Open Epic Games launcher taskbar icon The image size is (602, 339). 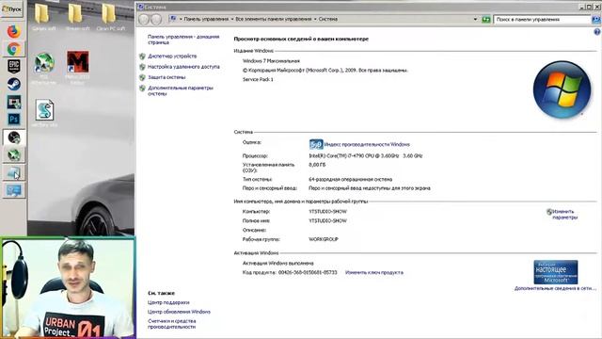14,66
